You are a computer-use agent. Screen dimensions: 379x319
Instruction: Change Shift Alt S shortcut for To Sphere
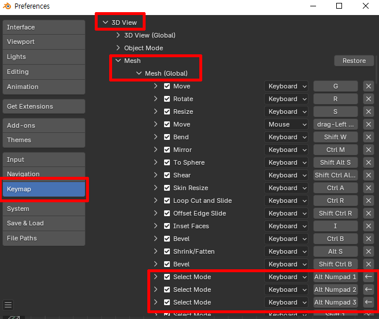pos(336,162)
